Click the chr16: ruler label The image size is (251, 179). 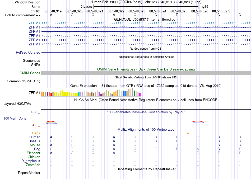[35, 11]
